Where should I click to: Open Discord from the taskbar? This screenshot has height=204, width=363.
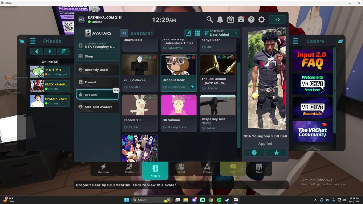pyautogui.click(x=194, y=200)
